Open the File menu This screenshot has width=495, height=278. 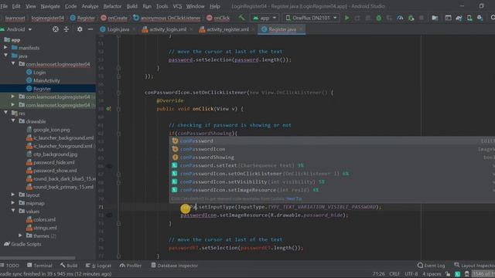point(4,6)
